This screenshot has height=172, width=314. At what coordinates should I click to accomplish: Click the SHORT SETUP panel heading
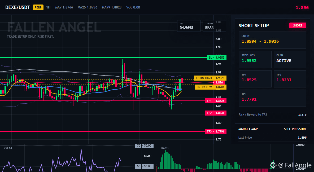pyautogui.click(x=254, y=26)
